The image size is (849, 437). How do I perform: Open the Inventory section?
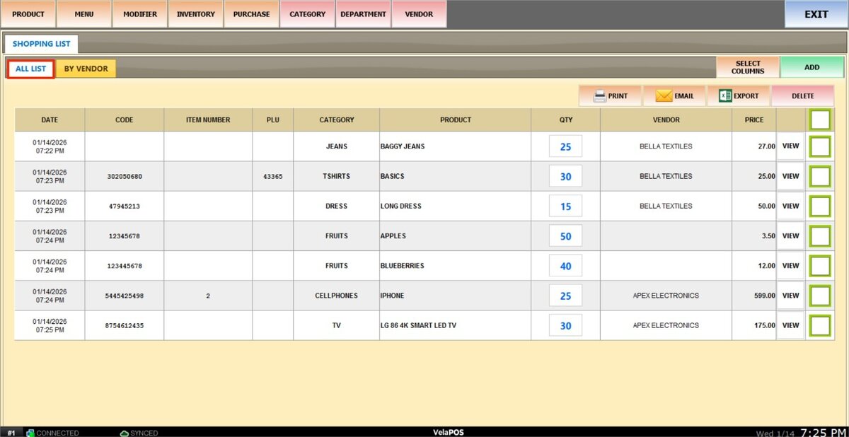coord(196,14)
